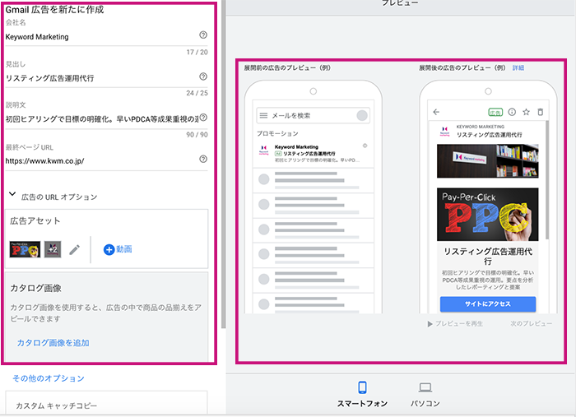Click the green 広告 badge in preview
The width and height of the screenshot is (576, 417).
click(495, 113)
